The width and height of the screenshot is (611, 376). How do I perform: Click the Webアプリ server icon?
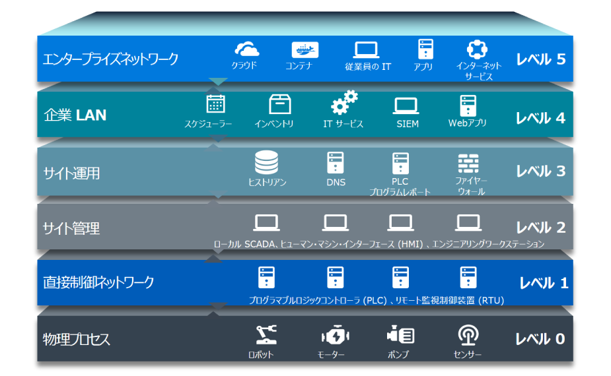[468, 105]
